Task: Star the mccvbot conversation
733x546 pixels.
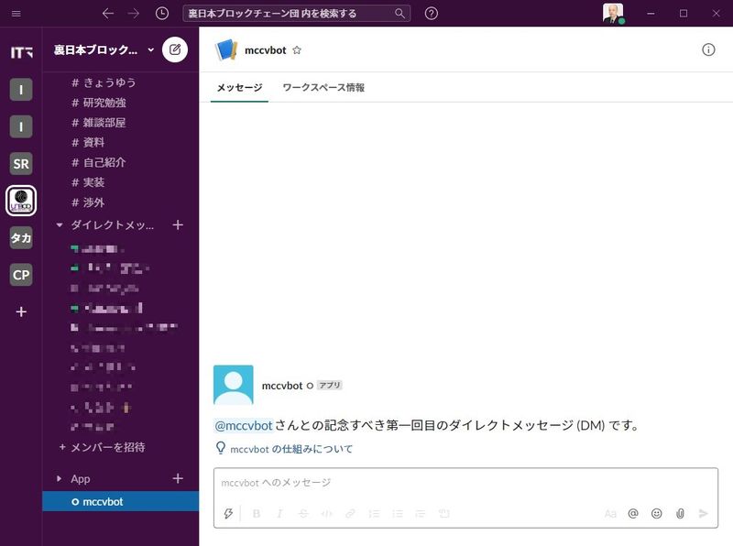Action: point(297,50)
